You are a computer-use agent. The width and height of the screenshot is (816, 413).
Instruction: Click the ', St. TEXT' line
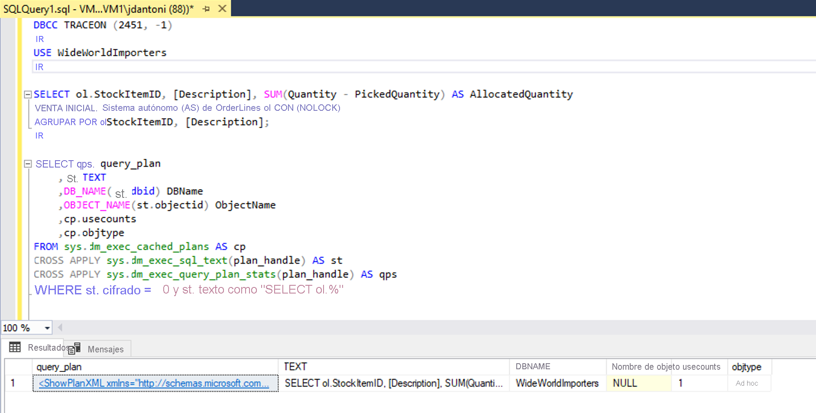(82, 177)
